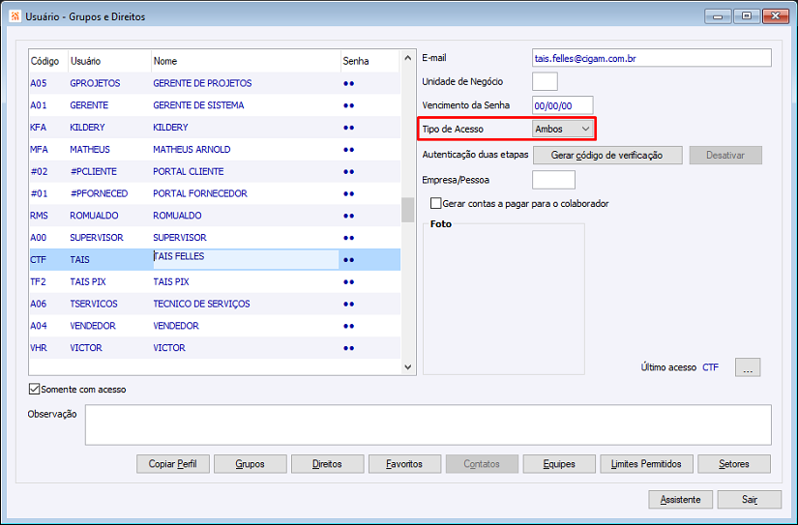Select the 'VHR' VICTOR row

[215, 348]
